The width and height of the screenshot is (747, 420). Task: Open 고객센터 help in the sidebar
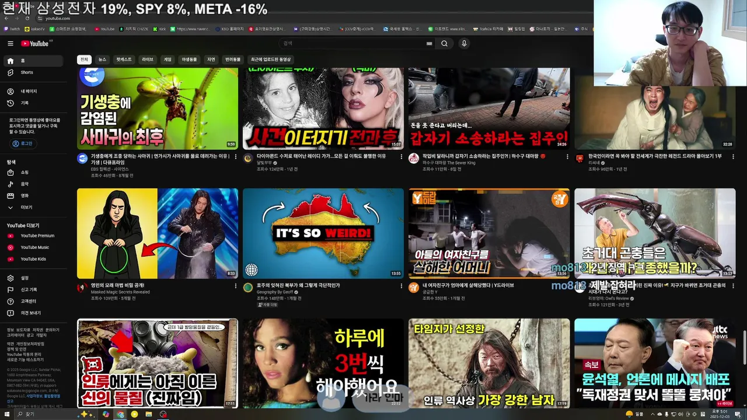[34, 302]
